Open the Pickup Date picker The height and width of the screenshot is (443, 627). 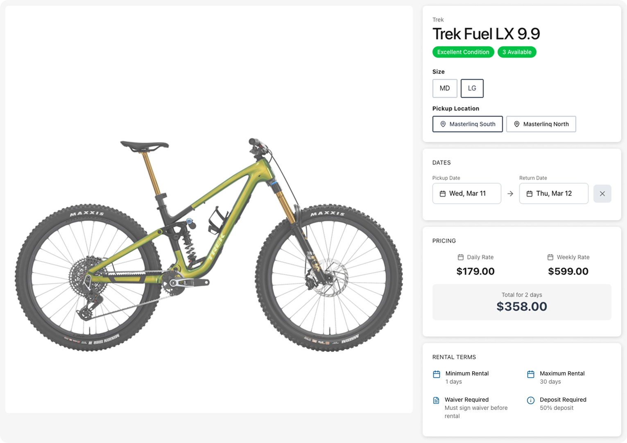coord(467,194)
